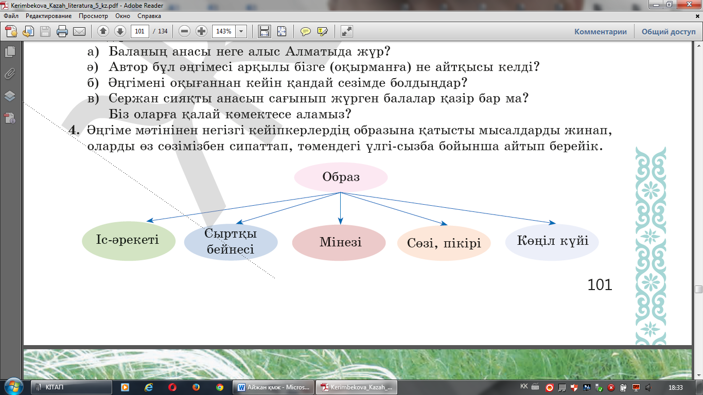Print the document using the printer icon
This screenshot has width=703, height=395.
point(62,31)
